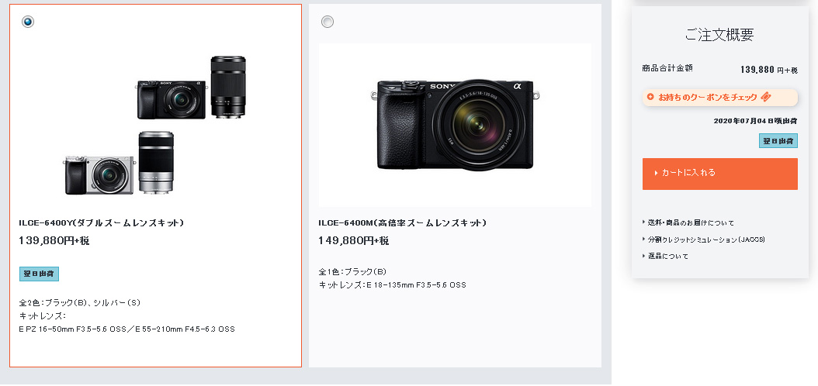Click the arrow bullet beside 送料・商品のお届けについて

click(644, 222)
